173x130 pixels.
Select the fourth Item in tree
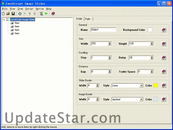(x=17, y=33)
